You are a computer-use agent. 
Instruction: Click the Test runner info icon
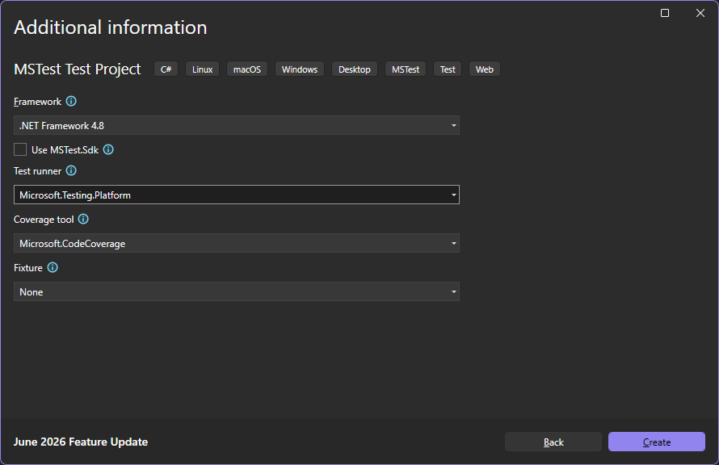71,171
